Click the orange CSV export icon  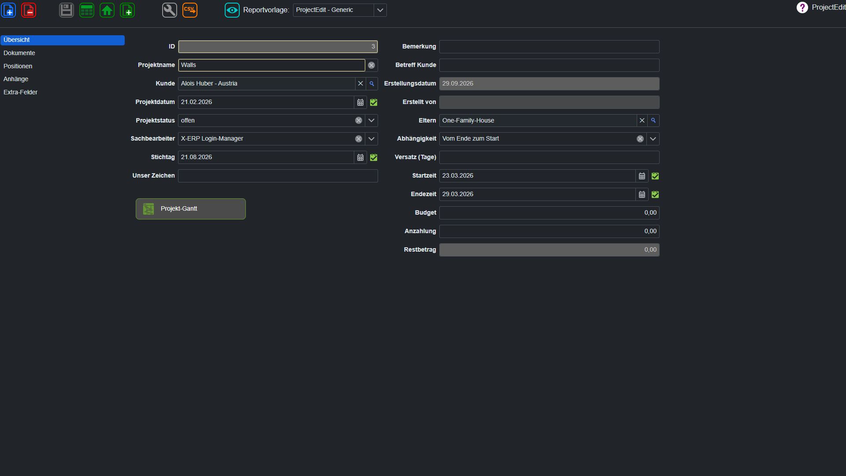pos(190,10)
